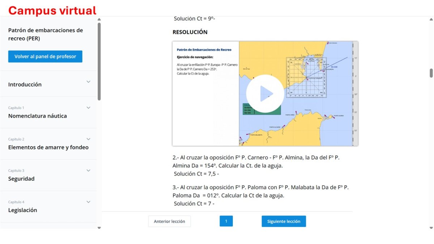Click the sidebar scroll down arrow
This screenshot has width=434, height=244.
click(99, 227)
